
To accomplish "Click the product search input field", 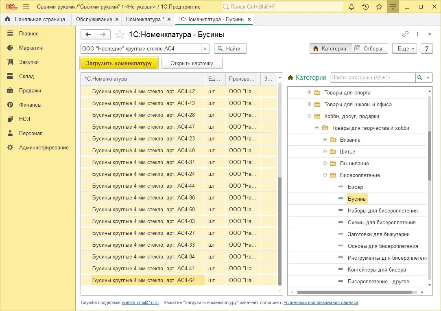I will click(x=141, y=49).
